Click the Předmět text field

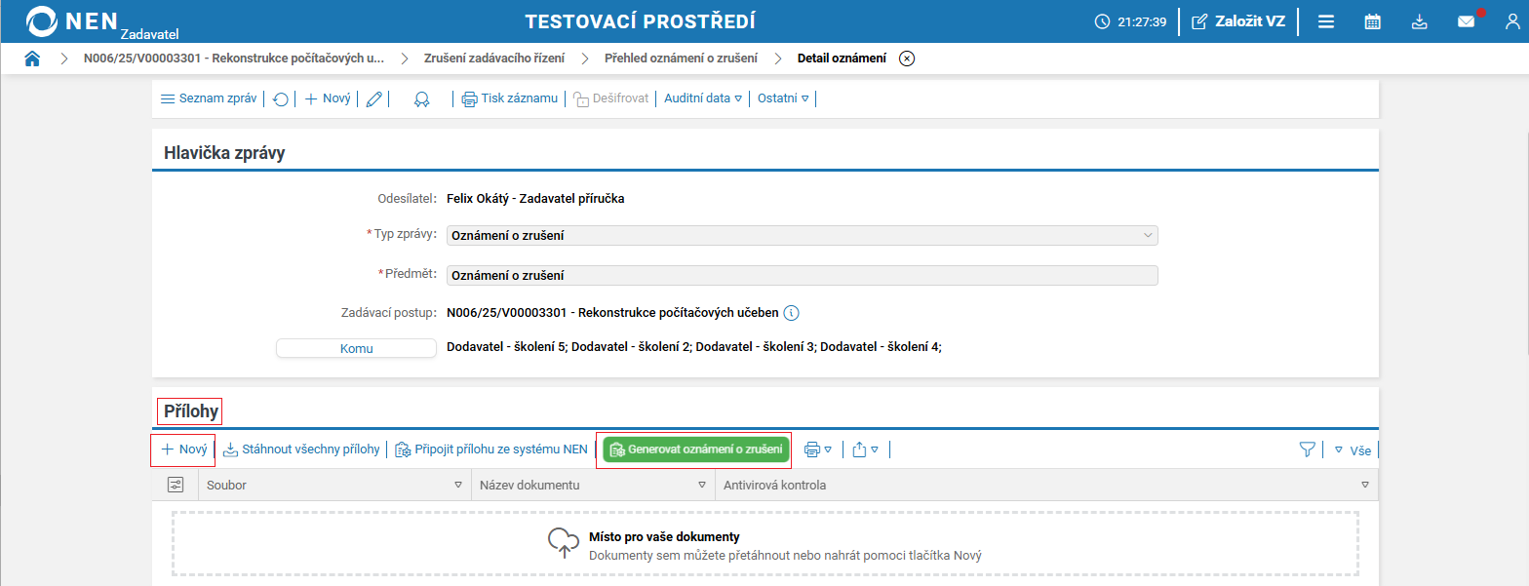coord(802,275)
